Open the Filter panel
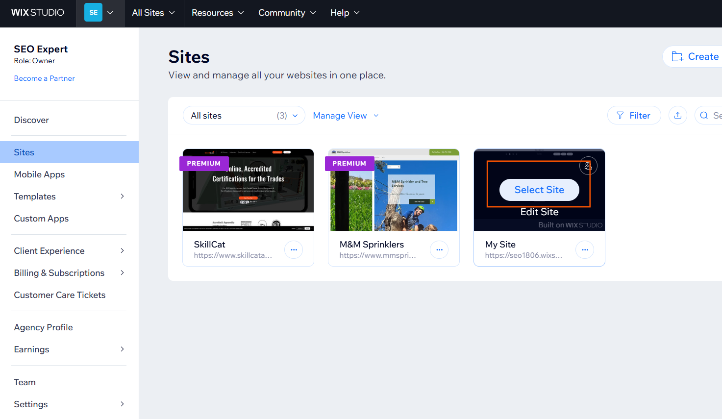This screenshot has height=419, width=722. pyautogui.click(x=634, y=115)
